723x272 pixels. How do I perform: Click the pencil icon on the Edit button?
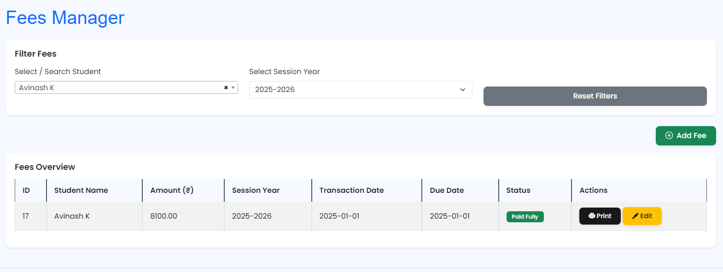[635, 216]
